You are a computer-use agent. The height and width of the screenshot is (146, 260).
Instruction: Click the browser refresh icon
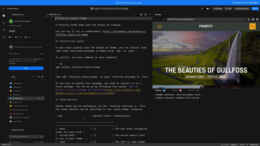[x=164, y=19]
